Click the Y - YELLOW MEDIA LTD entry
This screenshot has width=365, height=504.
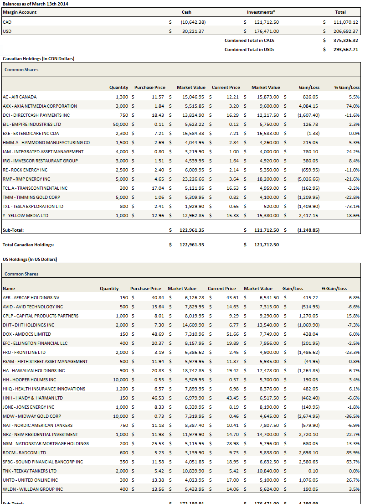[x=25, y=215]
